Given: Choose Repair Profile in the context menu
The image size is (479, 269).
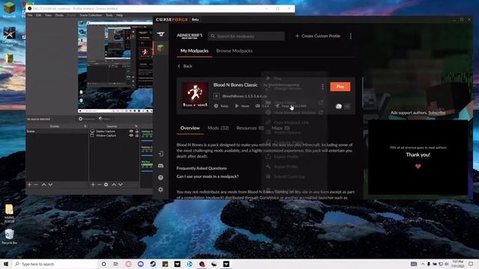Looking at the screenshot, I should (294, 167).
